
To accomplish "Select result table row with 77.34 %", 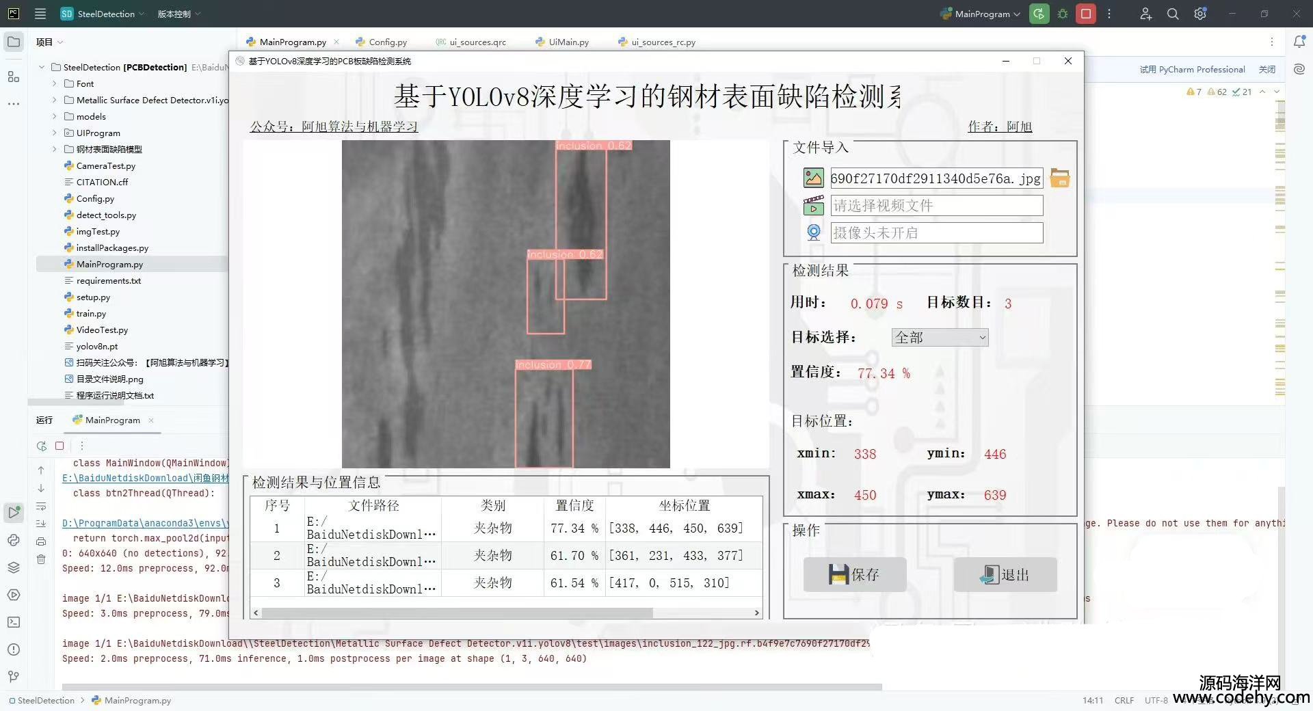I will [x=506, y=528].
